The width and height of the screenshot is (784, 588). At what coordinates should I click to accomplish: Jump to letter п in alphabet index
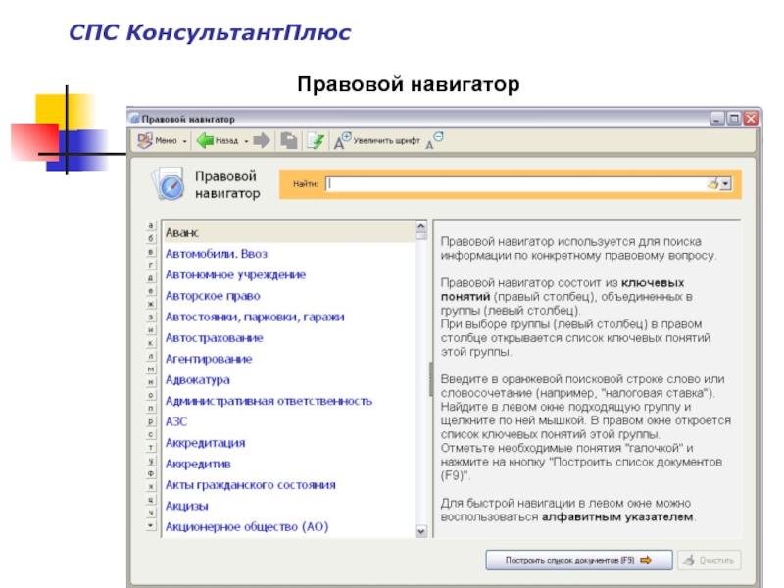point(151,408)
